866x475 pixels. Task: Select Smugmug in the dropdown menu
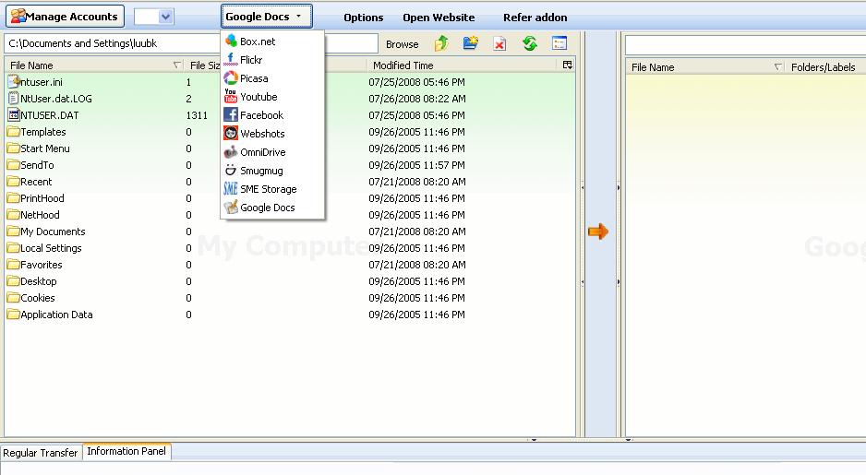tap(272, 171)
